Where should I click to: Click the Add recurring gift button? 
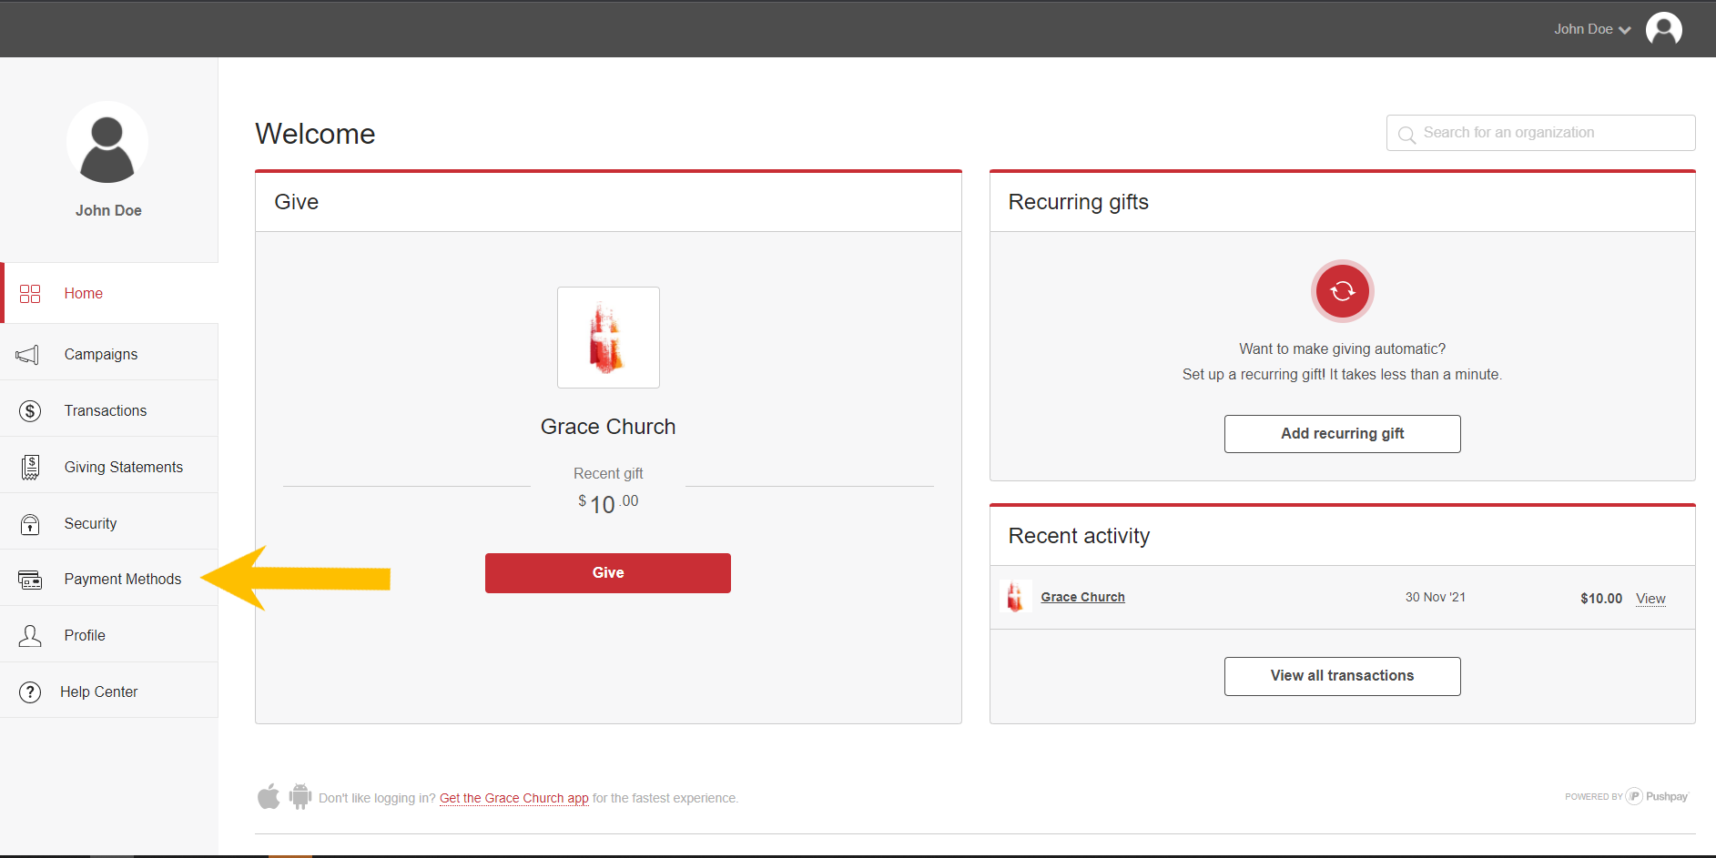tap(1342, 434)
